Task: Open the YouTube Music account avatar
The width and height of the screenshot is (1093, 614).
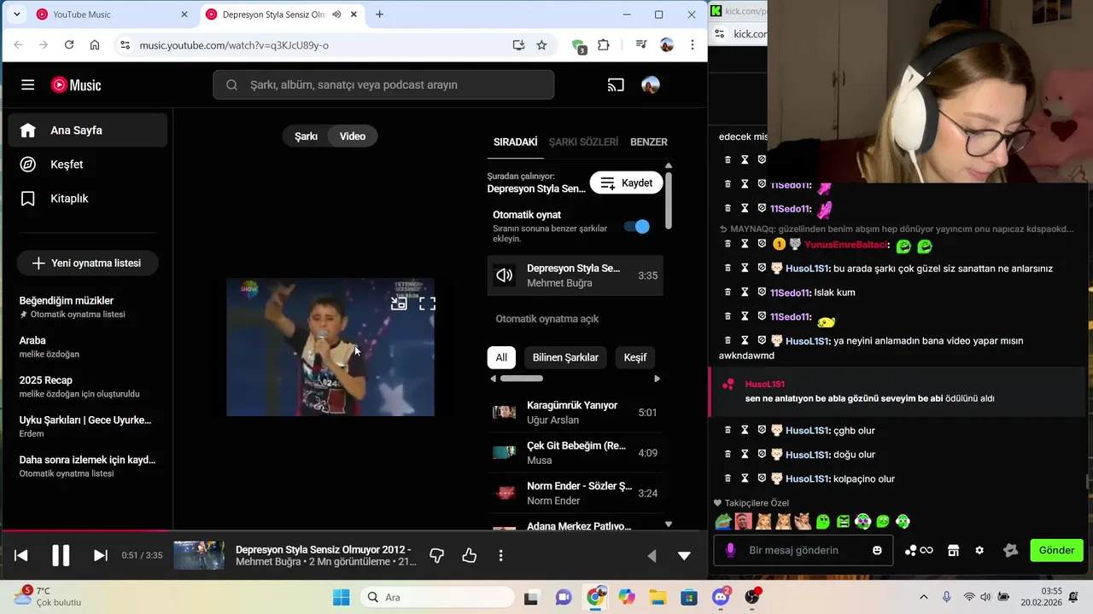Action: tap(651, 84)
